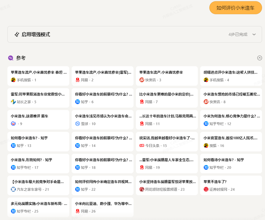Click the 汽车之家车家号 icon on reference 21
Screen dimensions: 265x220
pyautogui.click(x=13, y=190)
